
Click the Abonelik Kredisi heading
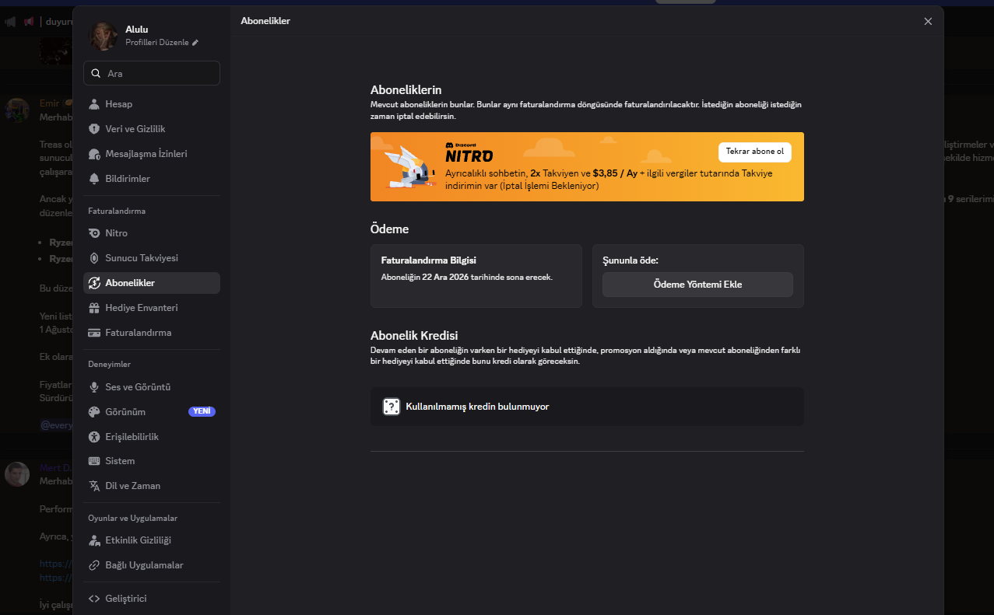click(x=414, y=336)
